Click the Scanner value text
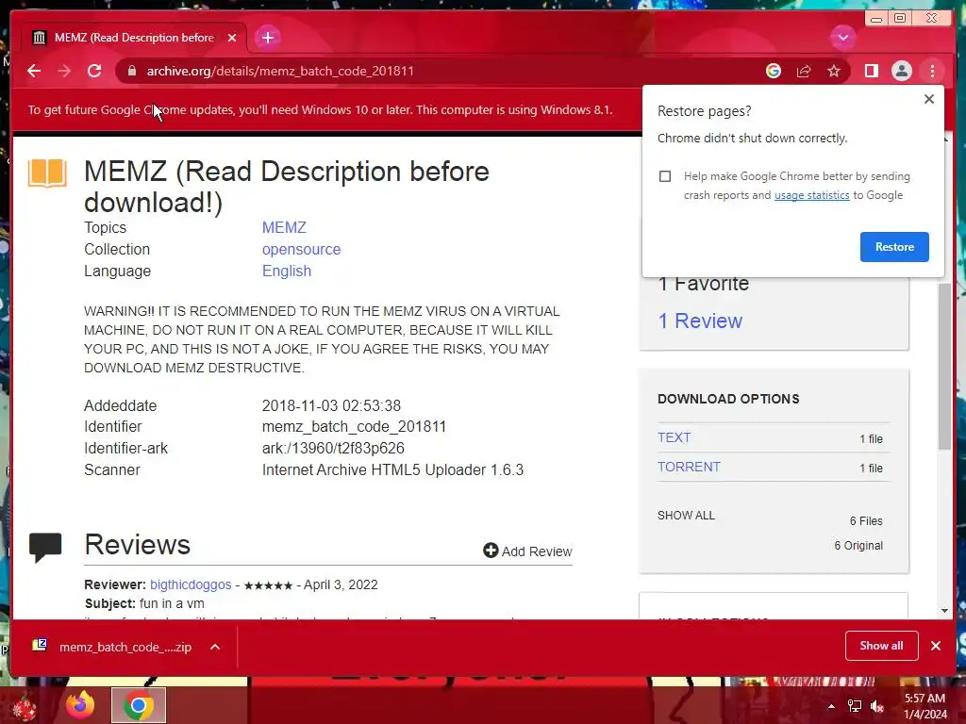The width and height of the screenshot is (966, 724). (392, 469)
